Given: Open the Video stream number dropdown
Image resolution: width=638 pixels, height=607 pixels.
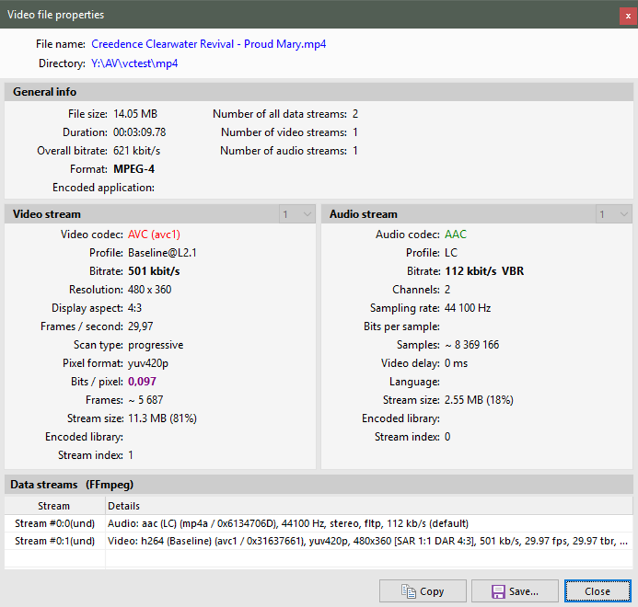Looking at the screenshot, I should point(298,214).
